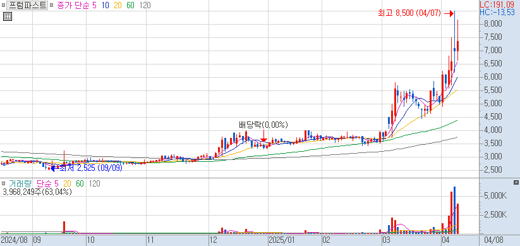Click the 7,500 price axis label
Viewport: 520px width, 246px height.
click(492, 37)
